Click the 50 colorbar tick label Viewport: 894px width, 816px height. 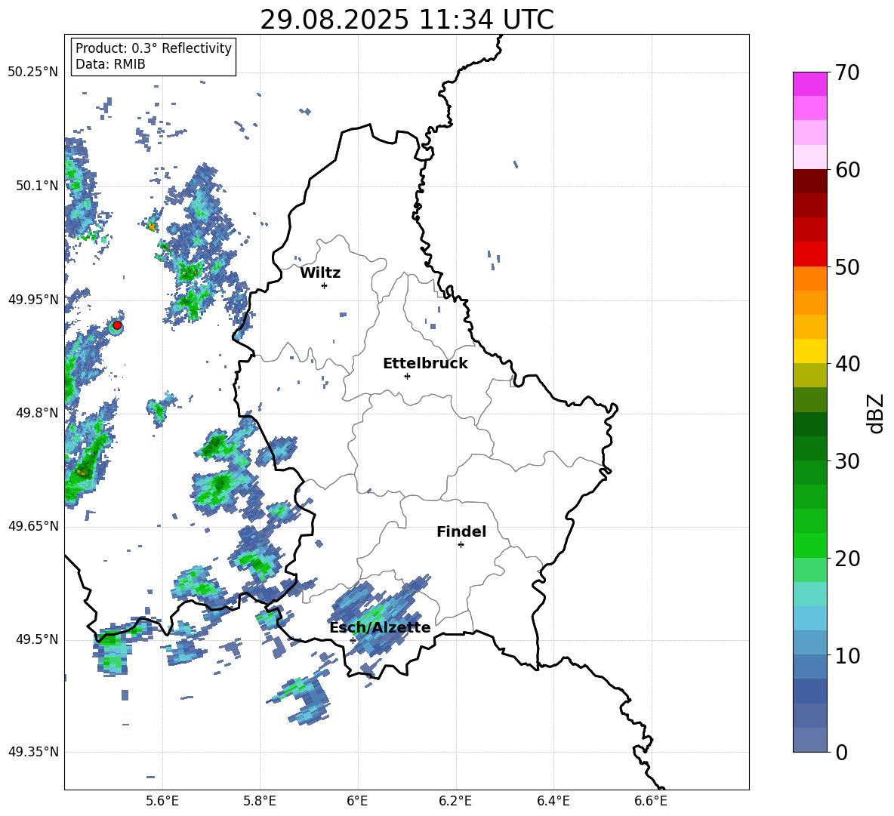[x=847, y=267]
